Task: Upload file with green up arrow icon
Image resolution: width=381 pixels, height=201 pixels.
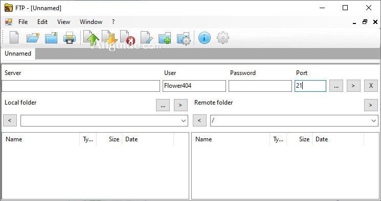Action: pos(91,38)
